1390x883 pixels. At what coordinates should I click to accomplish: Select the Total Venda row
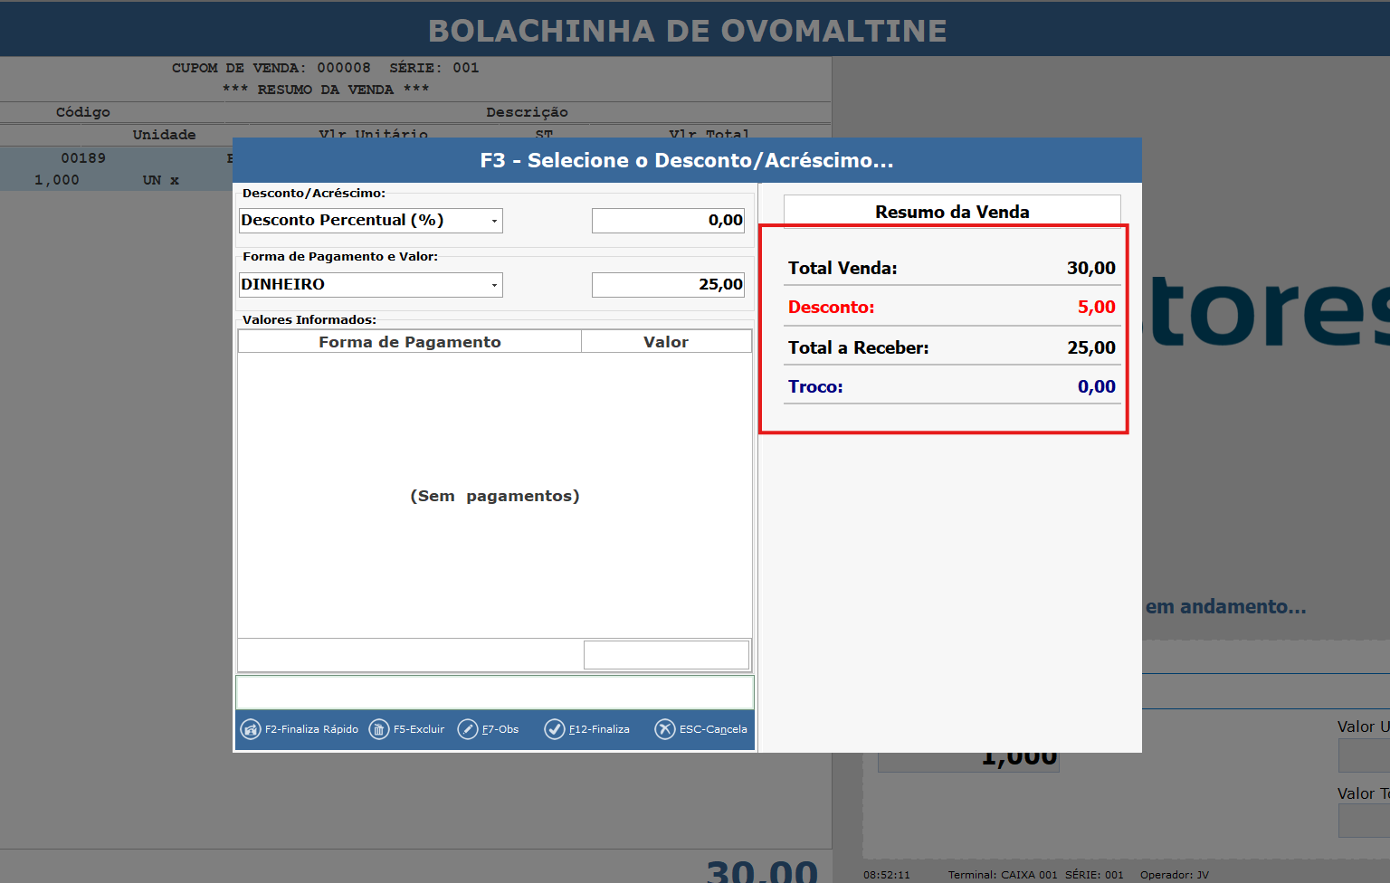pos(951,268)
